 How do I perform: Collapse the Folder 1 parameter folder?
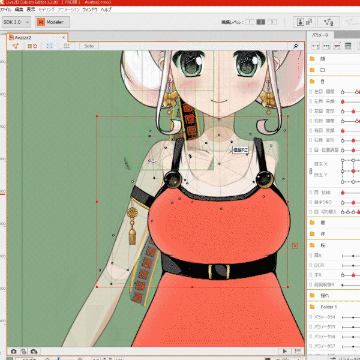coord(312,307)
